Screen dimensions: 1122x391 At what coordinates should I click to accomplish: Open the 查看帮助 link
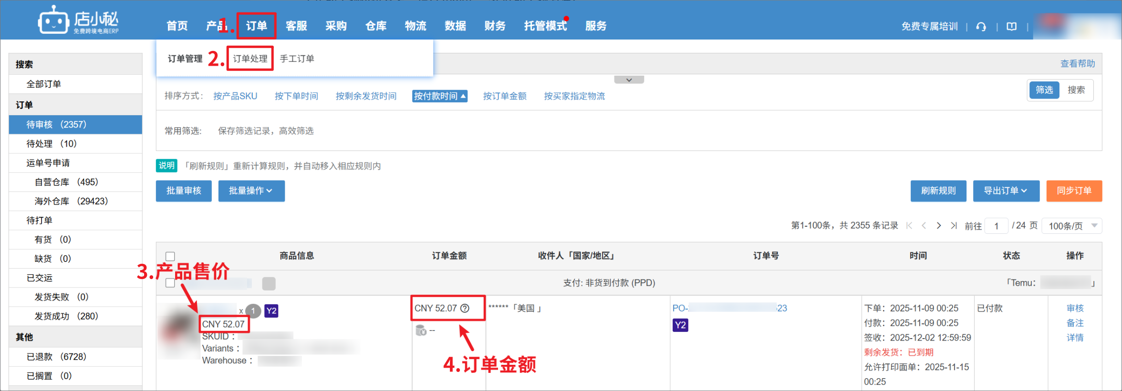pos(1077,64)
